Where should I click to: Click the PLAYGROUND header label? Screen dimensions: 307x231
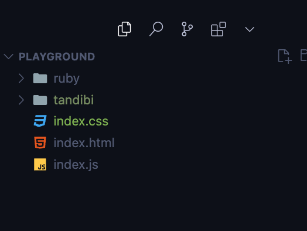click(57, 57)
